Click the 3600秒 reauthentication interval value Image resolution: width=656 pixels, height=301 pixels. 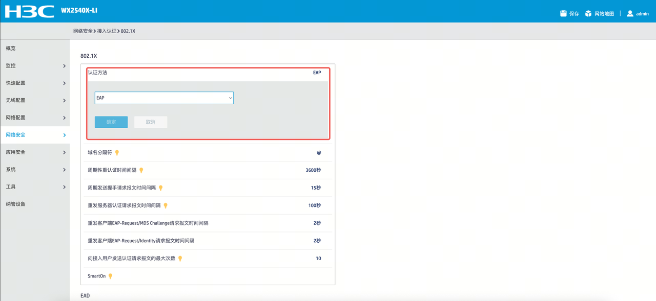click(x=313, y=170)
